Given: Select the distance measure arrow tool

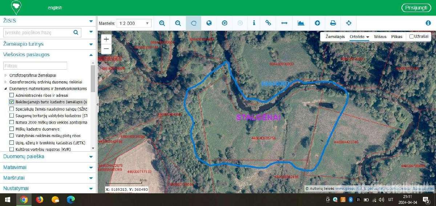Looking at the screenshot, I should tap(284, 23).
